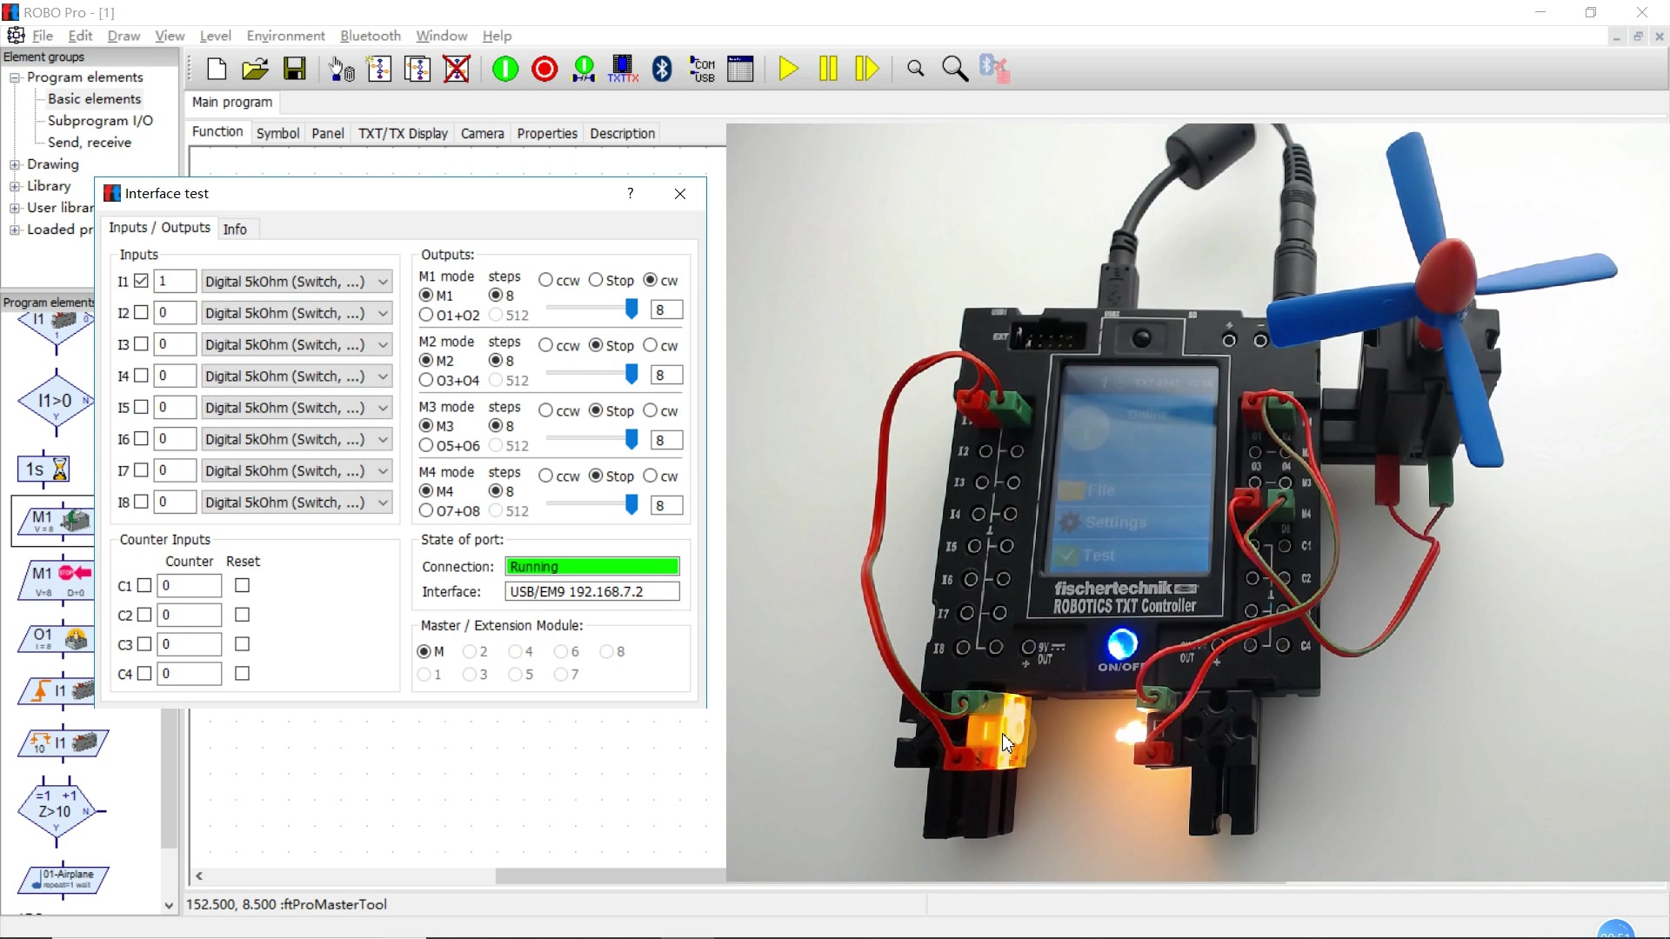Select ccw direction for motor M2
Screen dimensions: 1670x939
[545, 345]
